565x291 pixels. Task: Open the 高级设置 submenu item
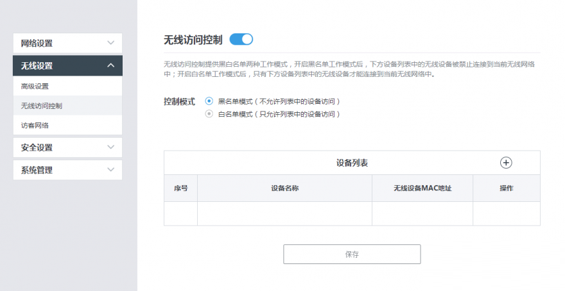[35, 86]
